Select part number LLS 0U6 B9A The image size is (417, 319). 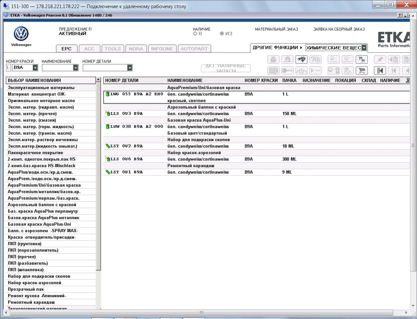pos(127,159)
